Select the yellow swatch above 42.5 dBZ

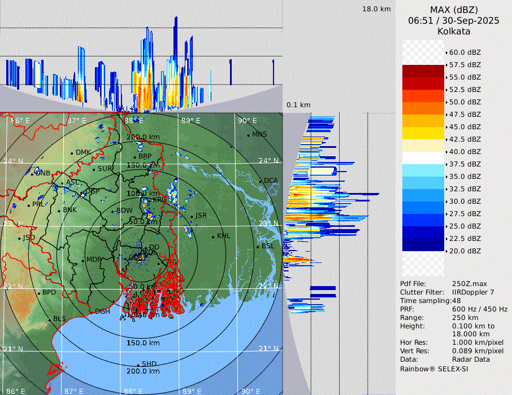423,133
